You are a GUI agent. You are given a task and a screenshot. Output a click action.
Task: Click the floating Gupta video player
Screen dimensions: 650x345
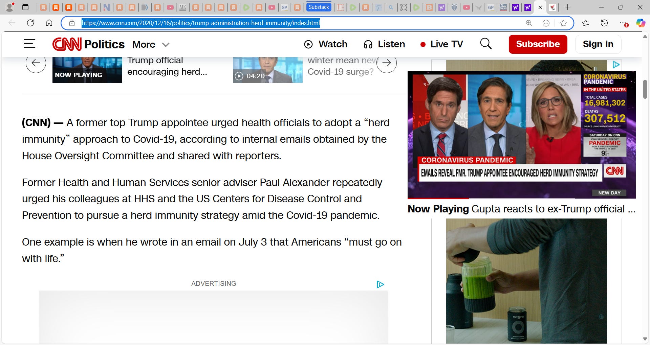click(522, 135)
